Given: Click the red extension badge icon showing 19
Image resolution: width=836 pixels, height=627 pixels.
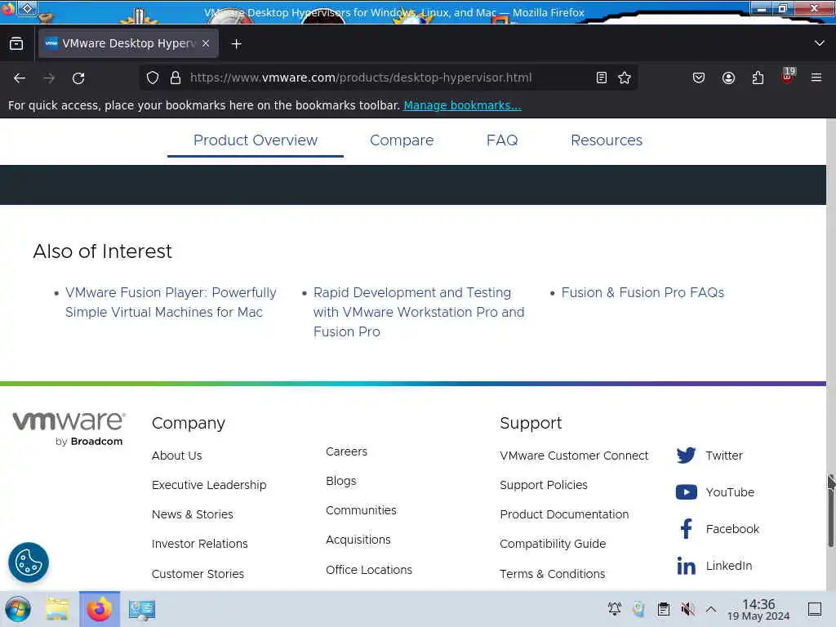Looking at the screenshot, I should 788,76.
